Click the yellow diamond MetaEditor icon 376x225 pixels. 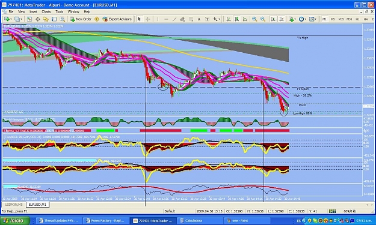pyautogui.click(x=97, y=19)
